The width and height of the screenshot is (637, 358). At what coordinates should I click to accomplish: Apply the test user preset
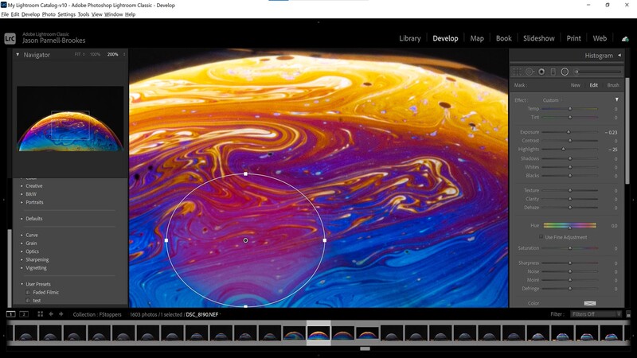(37, 301)
